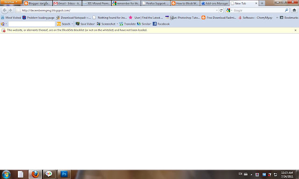Click the BlockSite notification icon
Viewport: 299px width, 179px height.
[3, 30]
